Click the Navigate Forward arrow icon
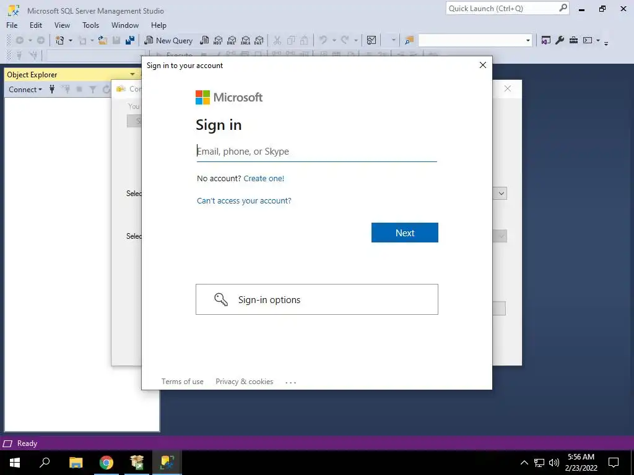This screenshot has width=634, height=475. (41, 40)
